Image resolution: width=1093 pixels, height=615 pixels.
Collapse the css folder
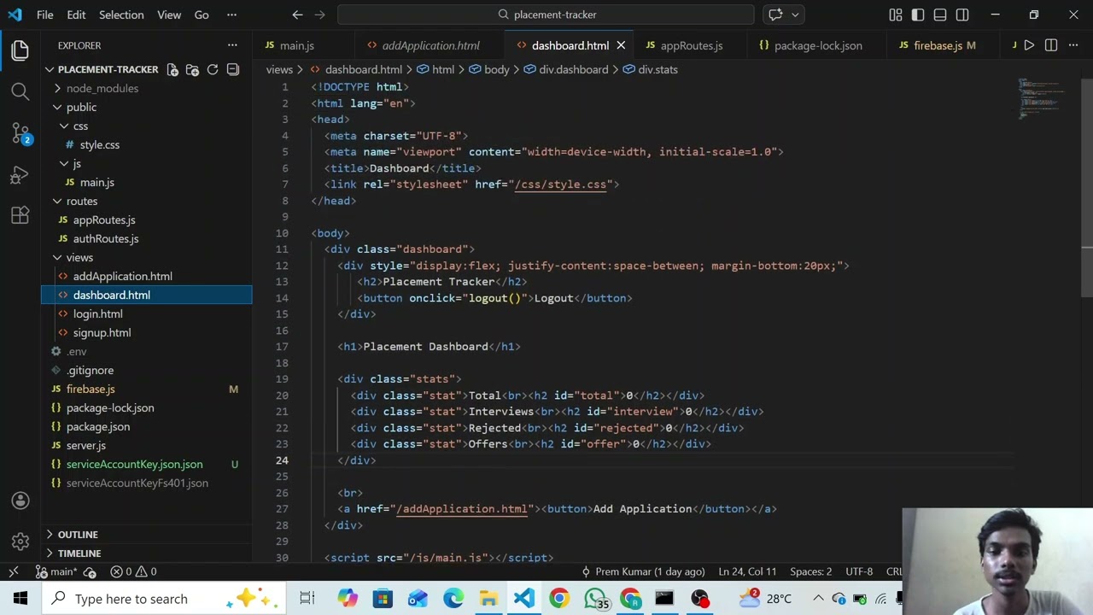tap(80, 126)
